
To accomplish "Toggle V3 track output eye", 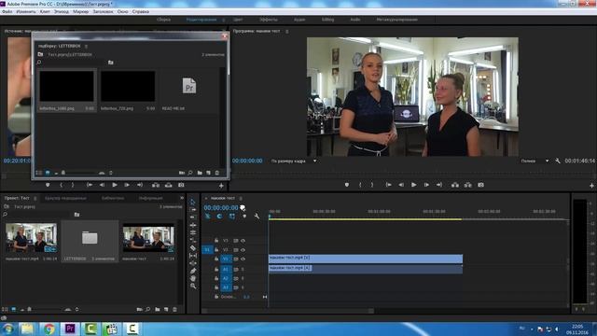I will coord(243,241).
